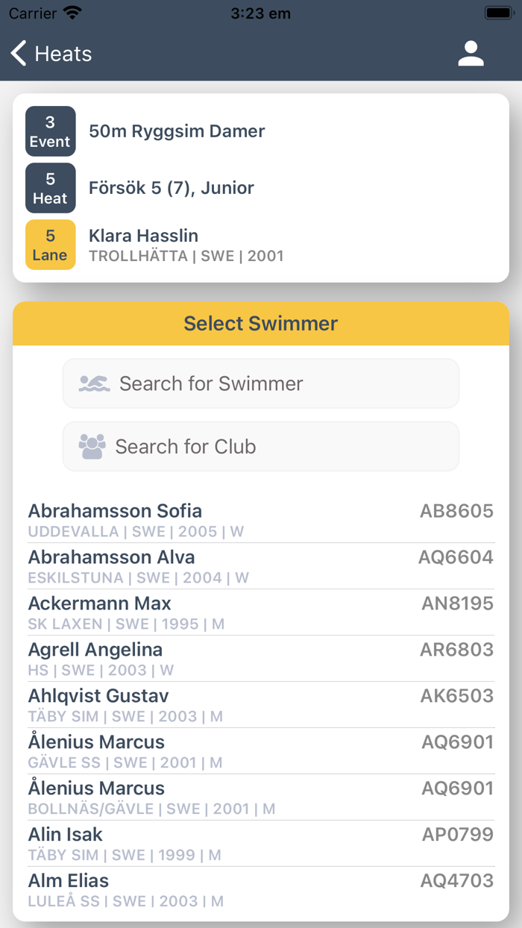Pick Alm Elias from Luleå SS
The height and width of the screenshot is (928, 522).
[261, 890]
